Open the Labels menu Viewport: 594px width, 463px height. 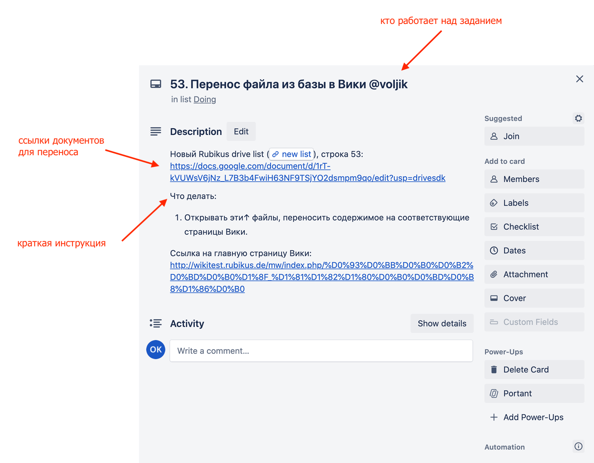click(534, 203)
